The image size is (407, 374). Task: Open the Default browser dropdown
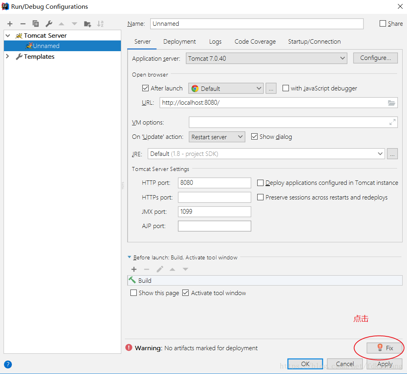(x=226, y=88)
